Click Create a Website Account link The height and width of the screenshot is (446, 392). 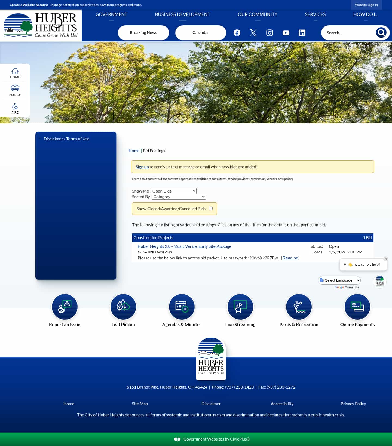pos(29,5)
